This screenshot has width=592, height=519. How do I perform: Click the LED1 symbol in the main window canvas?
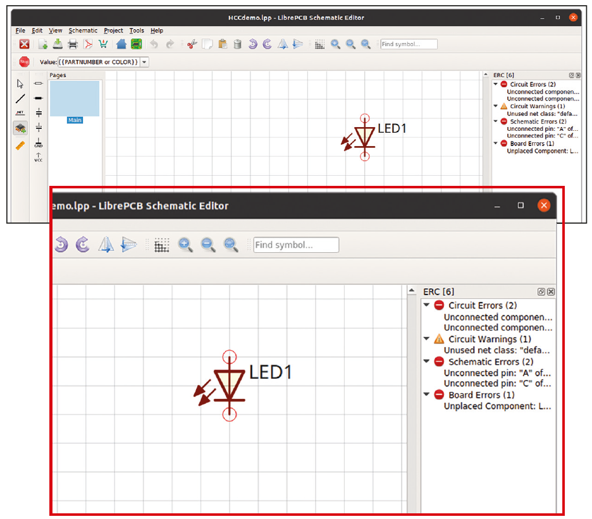[365, 137]
